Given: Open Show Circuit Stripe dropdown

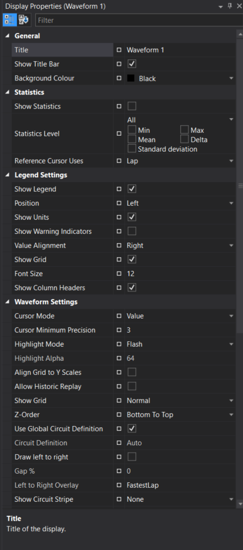Looking at the screenshot, I should point(231,499).
